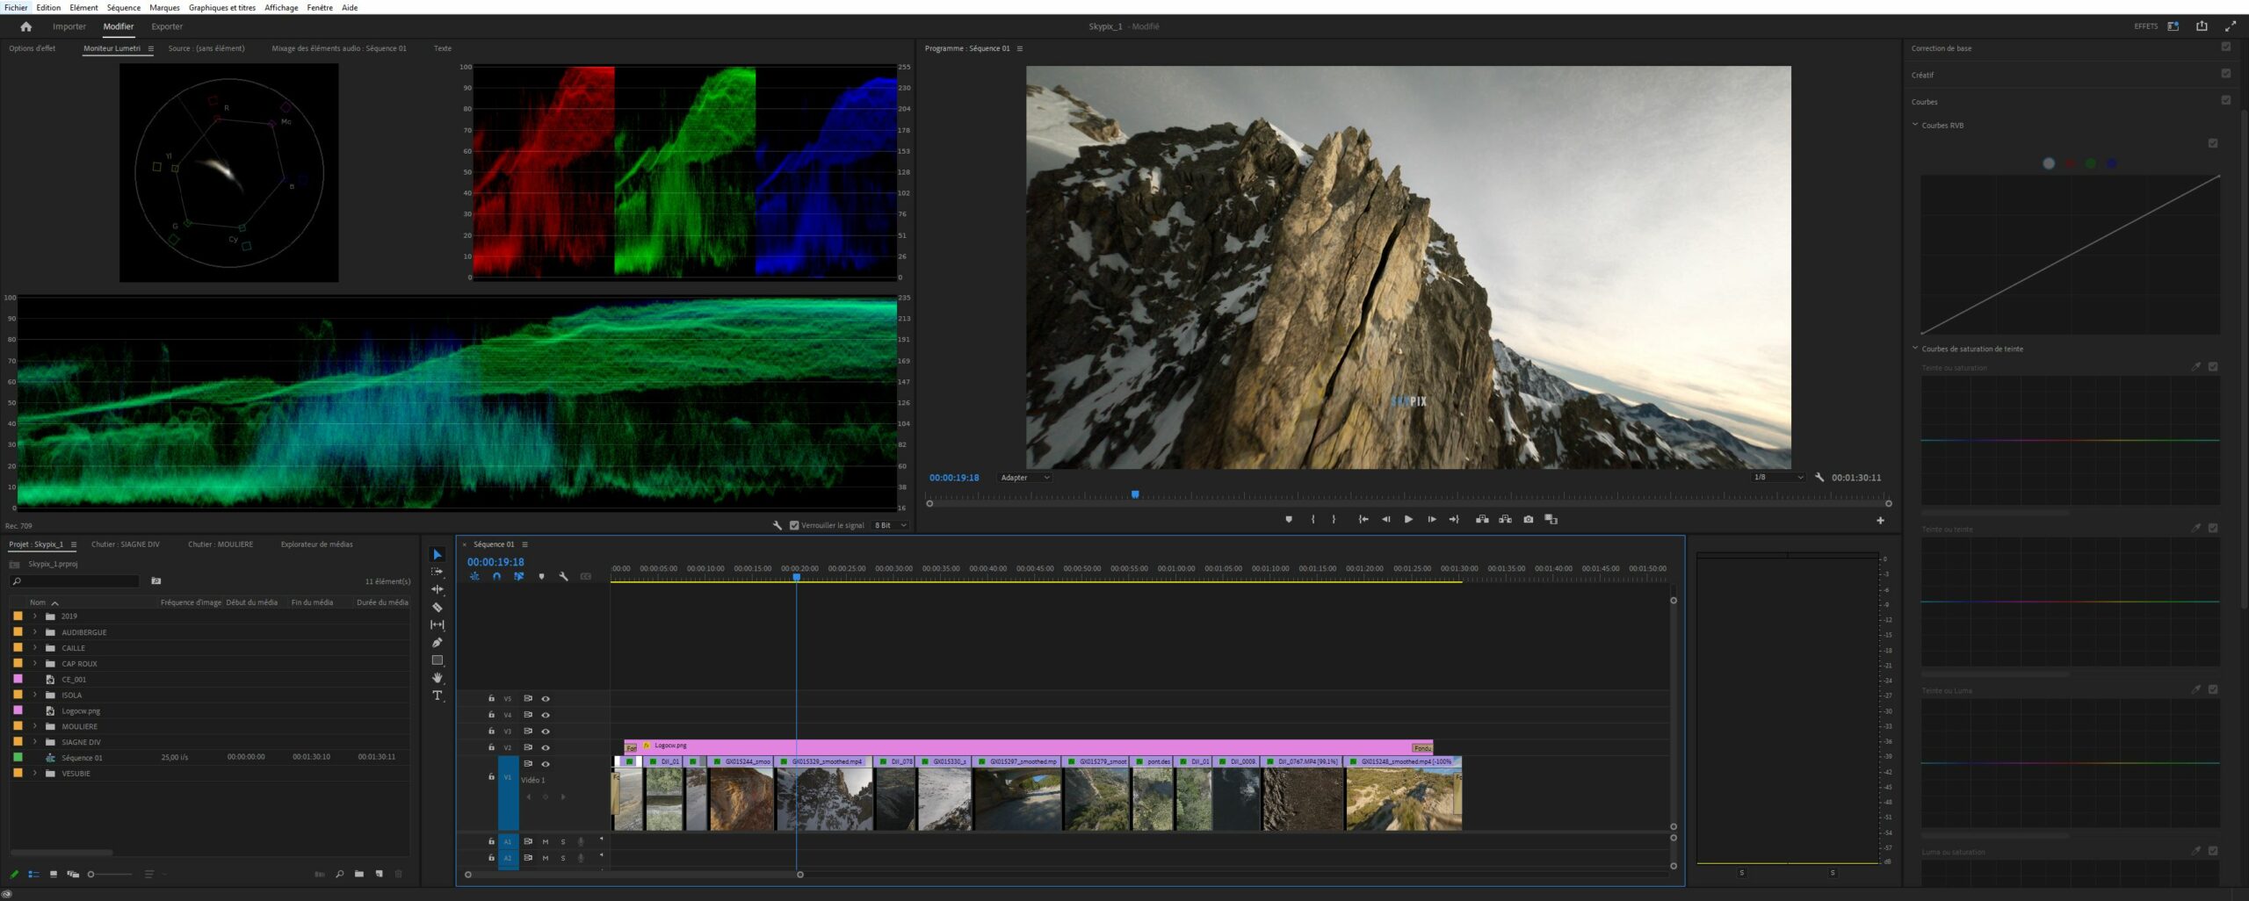Image resolution: width=2249 pixels, height=901 pixels.
Task: Click the Extract button in Program monitor
Action: pyautogui.click(x=1505, y=520)
